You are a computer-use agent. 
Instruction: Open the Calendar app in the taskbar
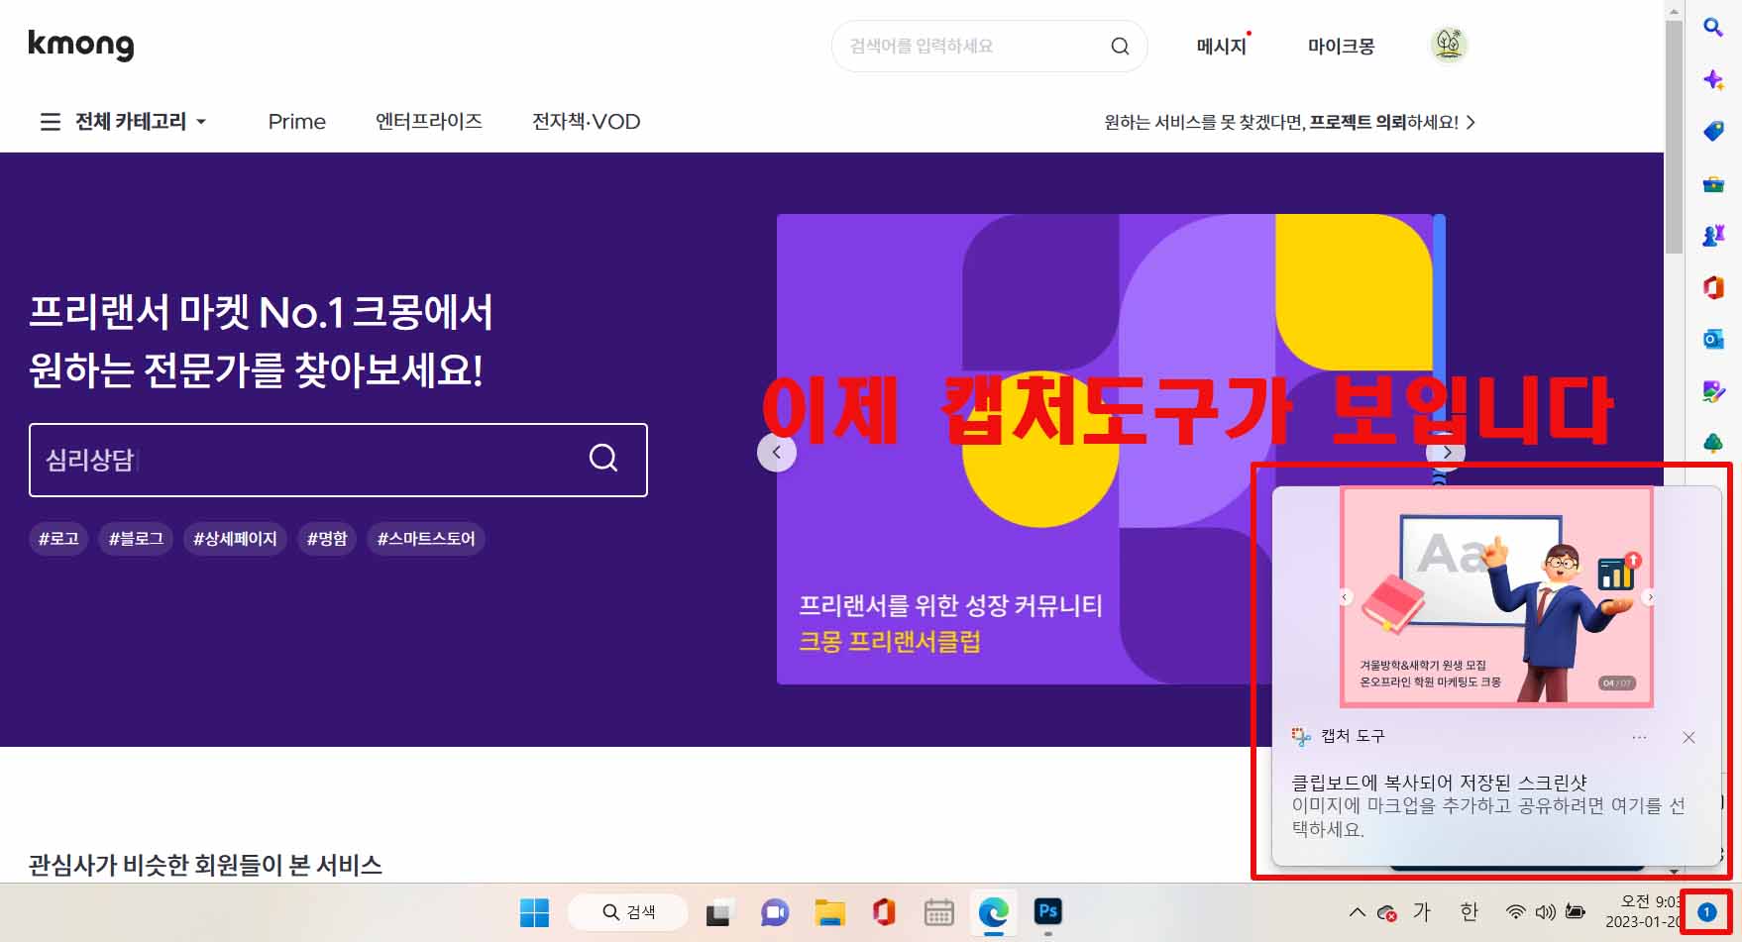tap(938, 912)
